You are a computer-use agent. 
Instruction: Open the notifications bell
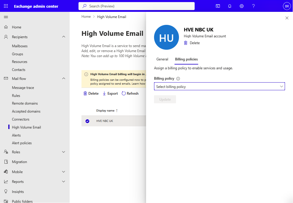230,6
